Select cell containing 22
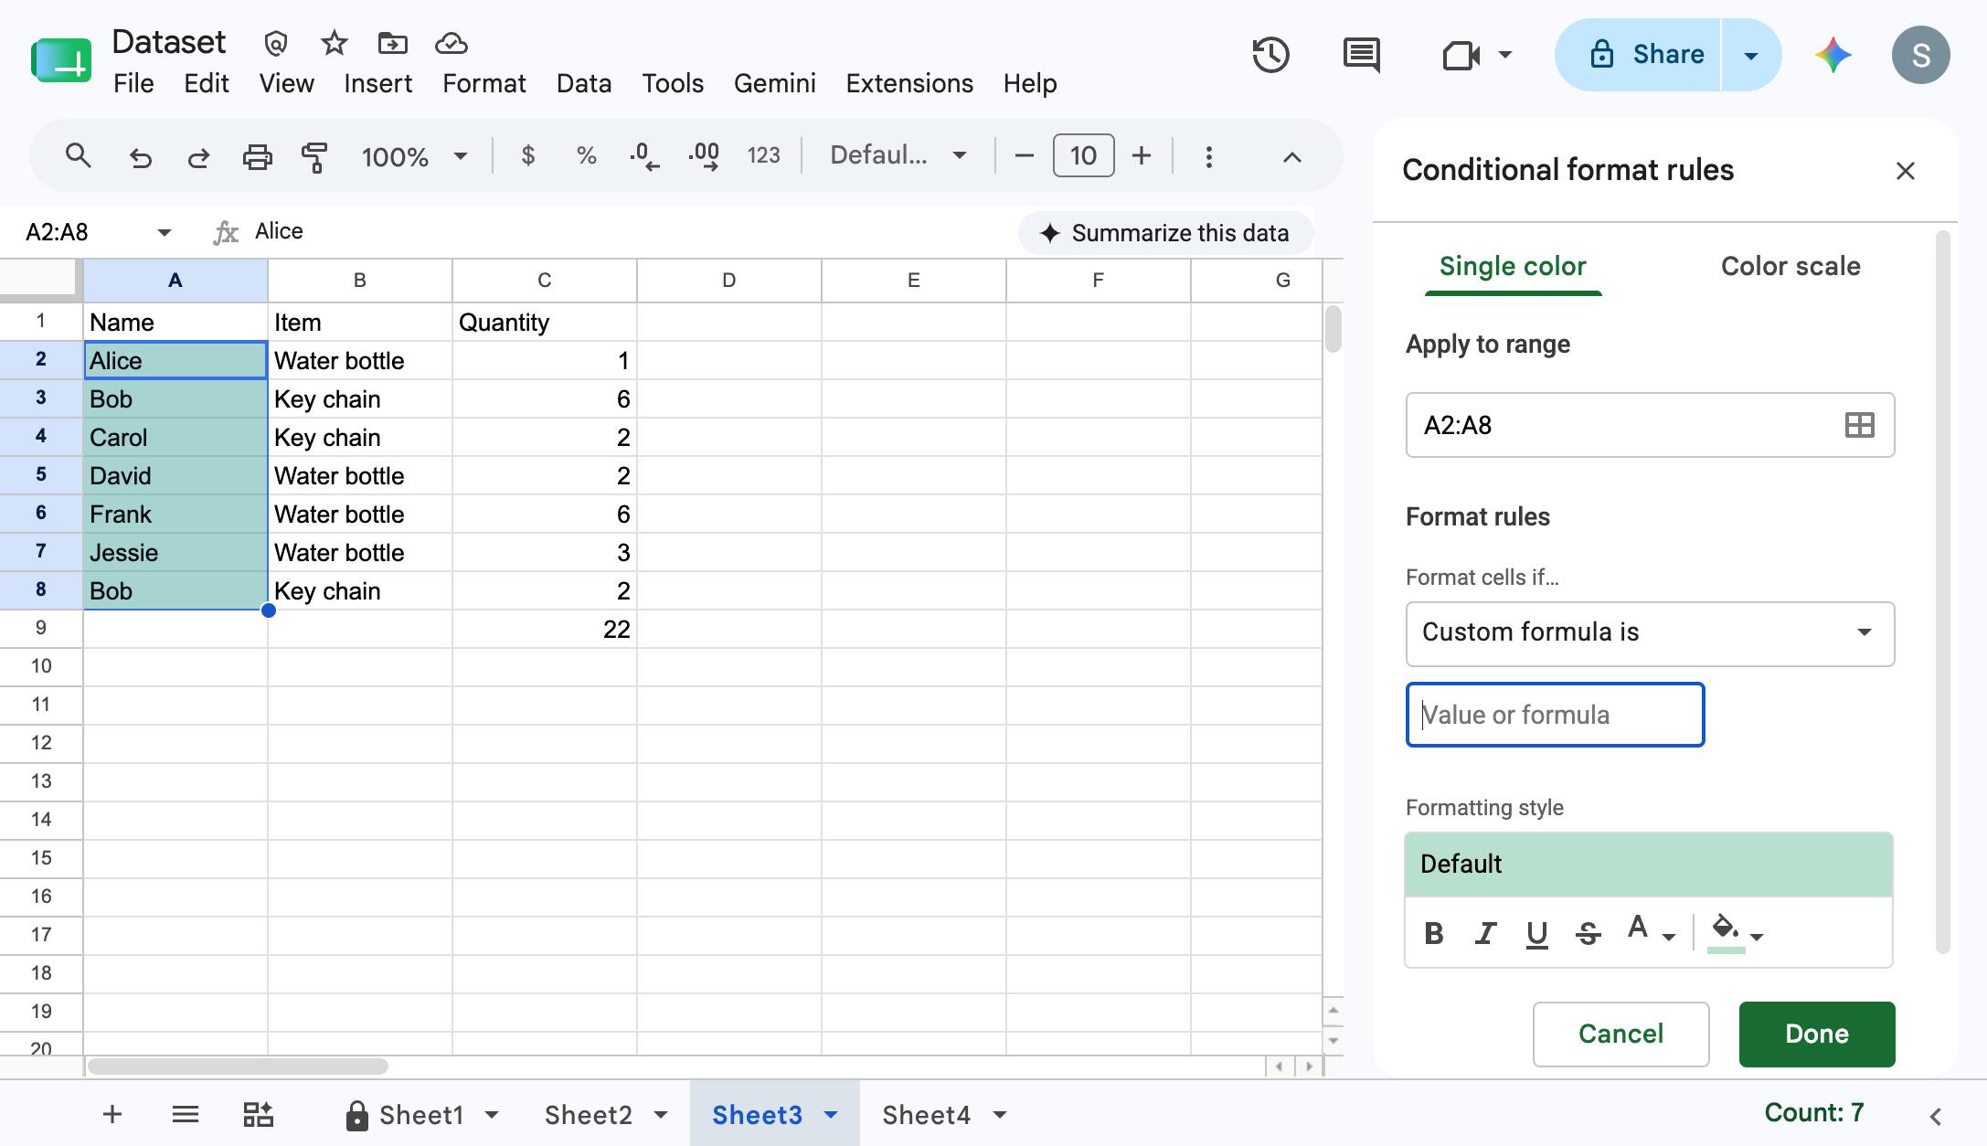The image size is (1987, 1146). [545, 629]
